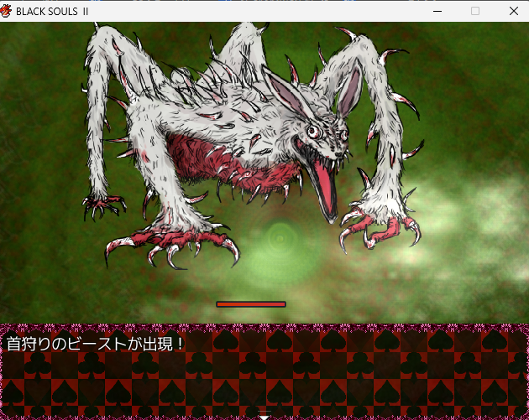
Task: Click the battle message text 首狩りのビーストが出現！
Action: pos(96,344)
